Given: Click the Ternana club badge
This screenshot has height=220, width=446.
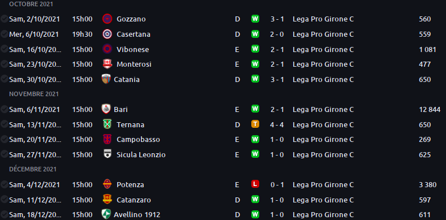Looking at the screenshot, I should pos(107,124).
